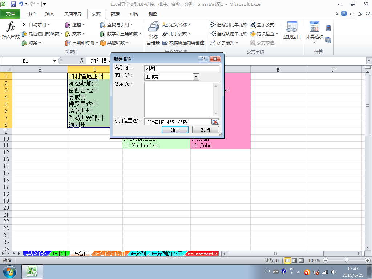Image resolution: width=372 pixels, height=279 pixels.
Task: Switch to Page Layout view in status bar
Action: pos(294,260)
